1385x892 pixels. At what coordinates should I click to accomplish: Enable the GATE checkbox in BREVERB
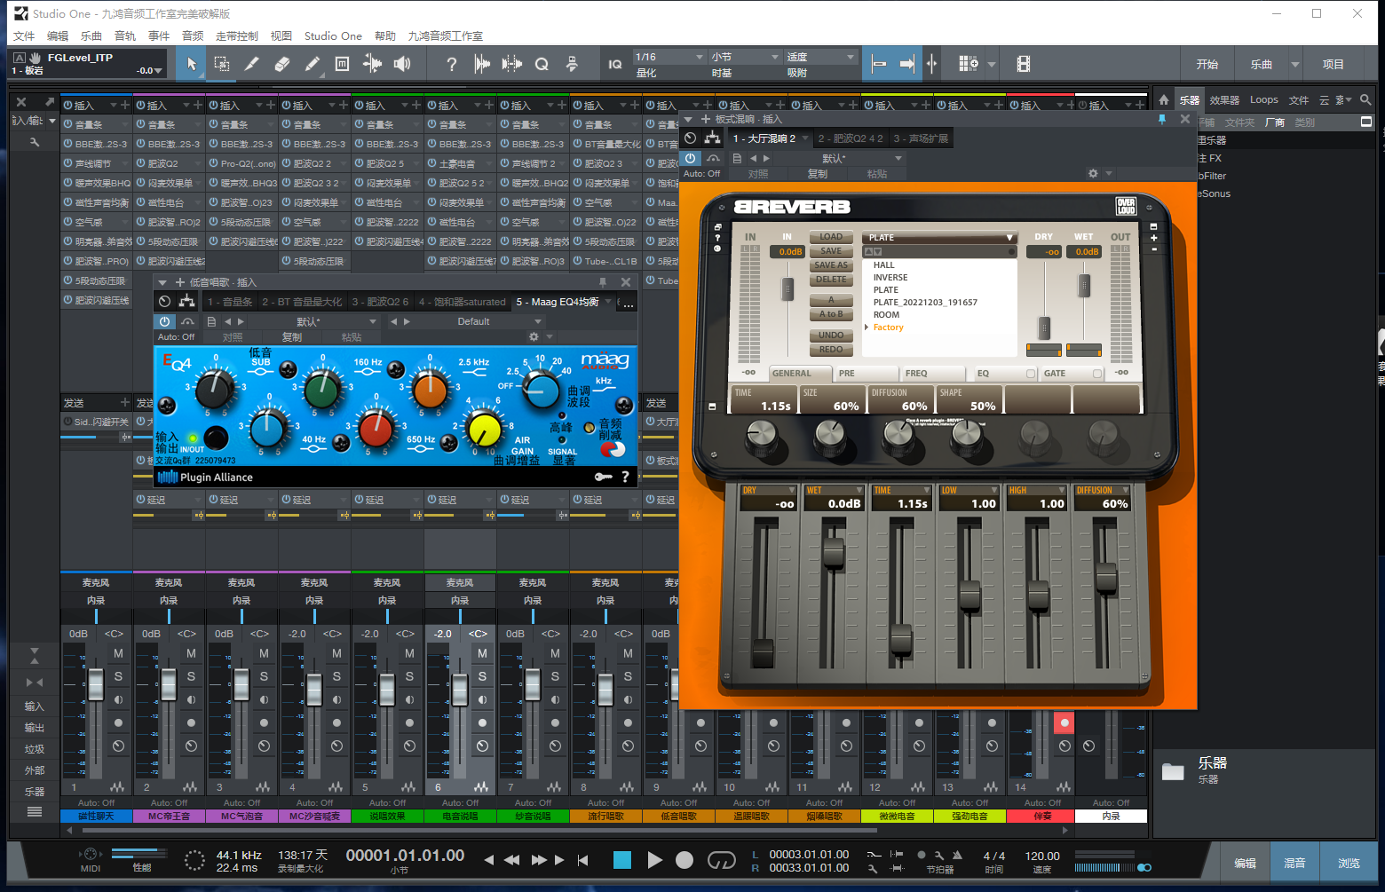click(x=1096, y=374)
